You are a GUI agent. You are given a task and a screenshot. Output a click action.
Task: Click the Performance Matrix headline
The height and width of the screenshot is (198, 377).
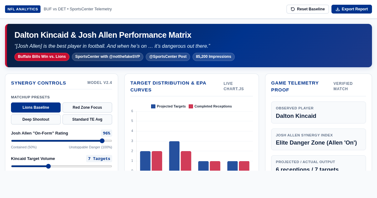click(x=103, y=35)
